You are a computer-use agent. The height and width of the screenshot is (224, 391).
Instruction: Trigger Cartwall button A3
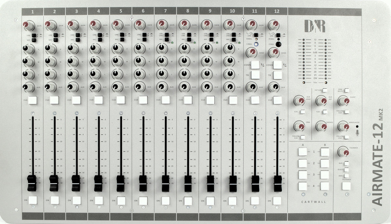point(303,175)
